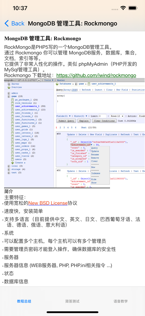Select the bullet starting '服务器信息 (WEB服务器'
The height and width of the screenshot is (316, 145).
pyautogui.click(x=58, y=265)
